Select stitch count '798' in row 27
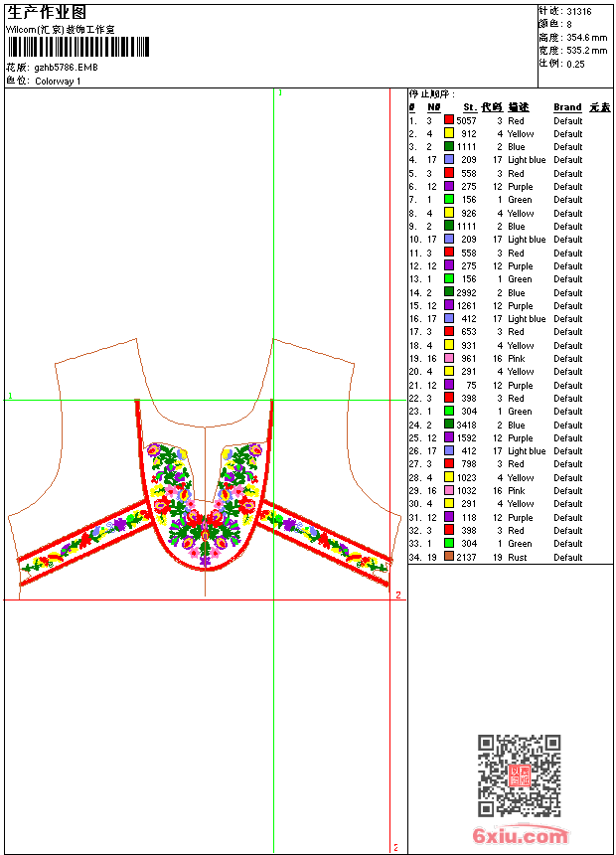Viewport: 616px width, 855px height. (469, 464)
